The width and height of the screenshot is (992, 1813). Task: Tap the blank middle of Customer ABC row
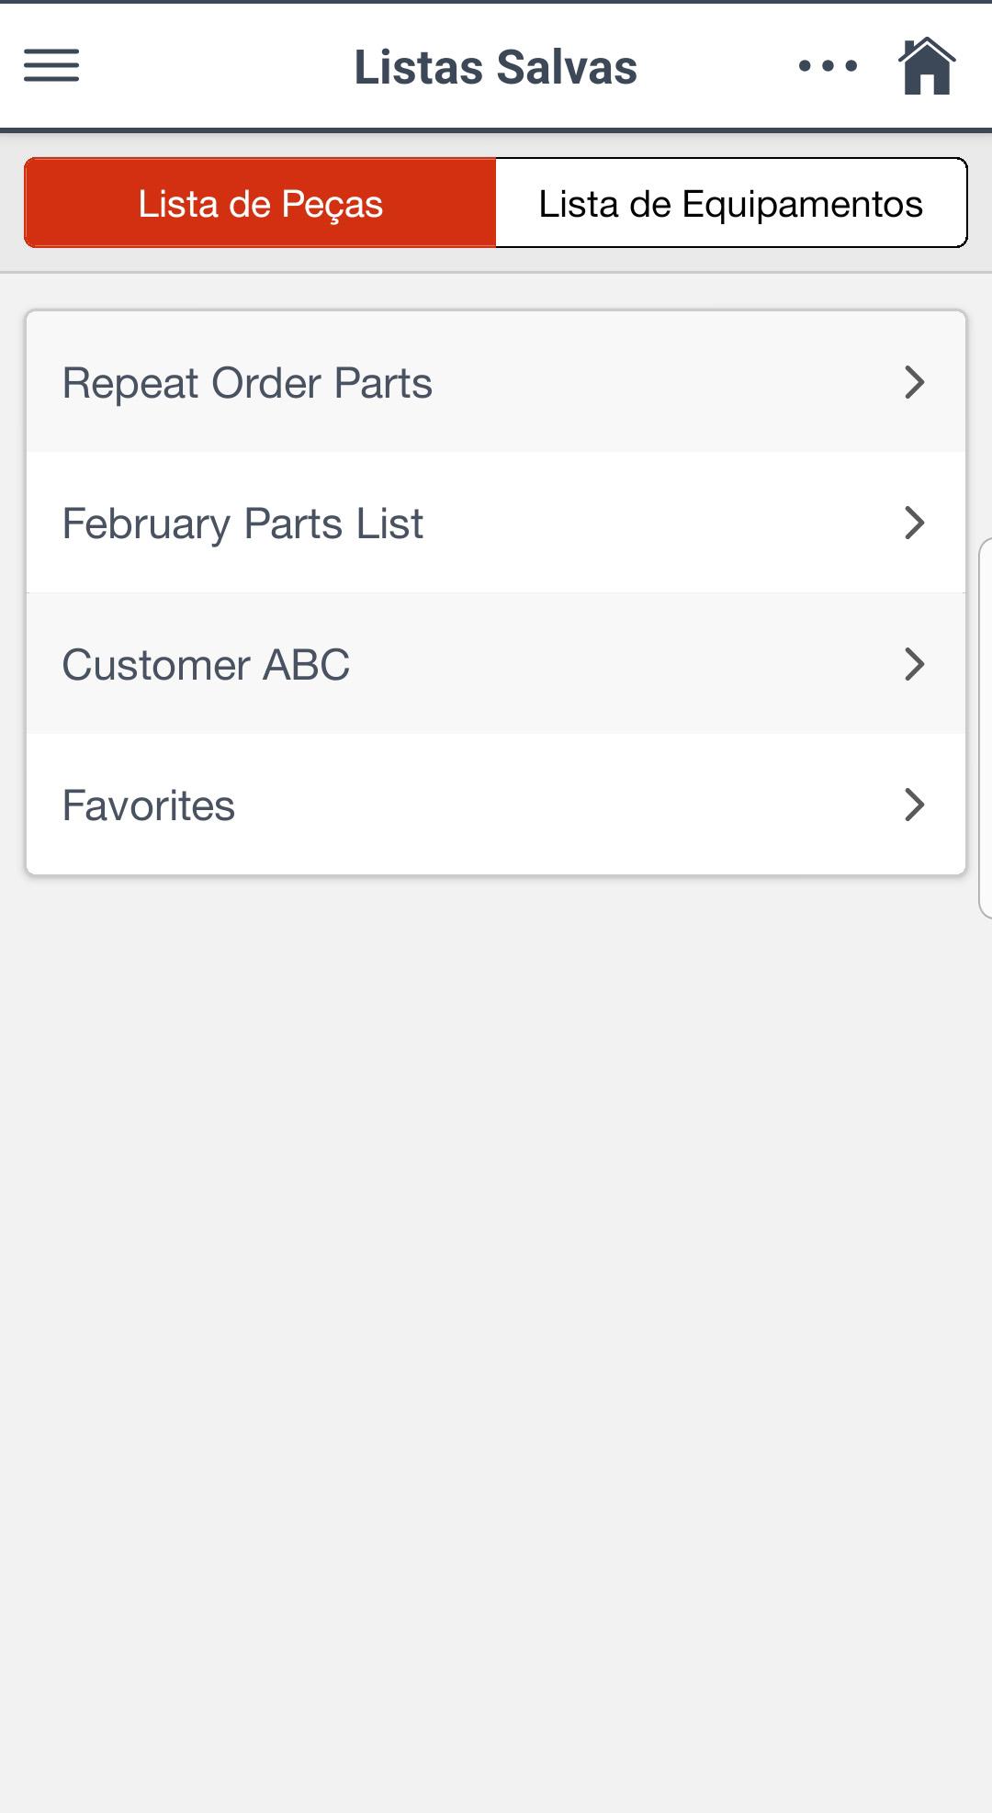[625, 665]
